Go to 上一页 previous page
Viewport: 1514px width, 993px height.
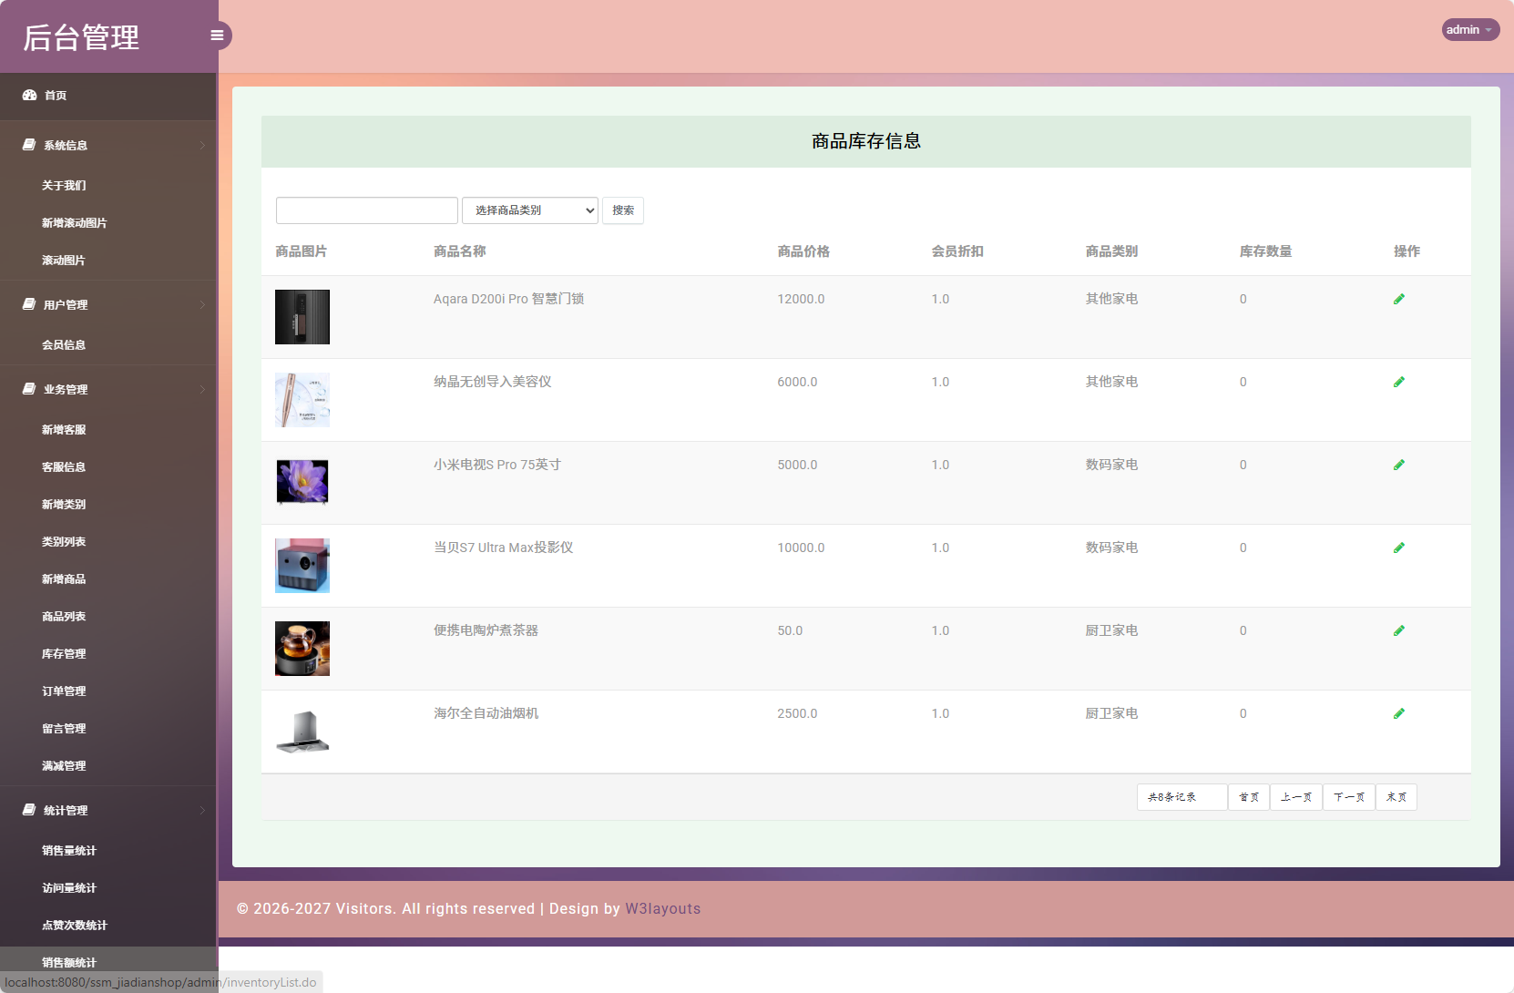click(1296, 797)
